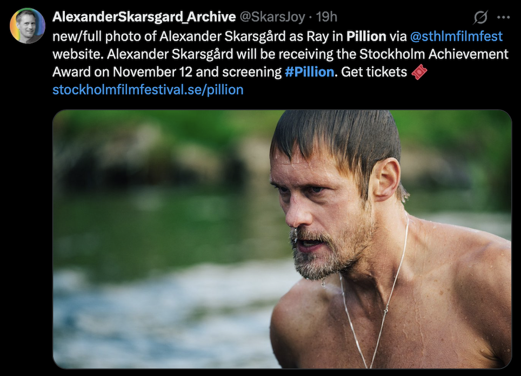Screen dimensions: 521x376
Task: Open the 19h timestamp permalink
Action: coord(326,17)
